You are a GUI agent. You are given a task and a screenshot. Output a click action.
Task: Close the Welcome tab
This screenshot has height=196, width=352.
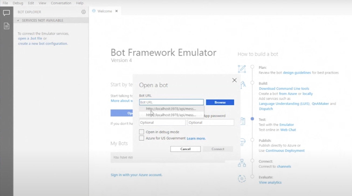coord(117,11)
